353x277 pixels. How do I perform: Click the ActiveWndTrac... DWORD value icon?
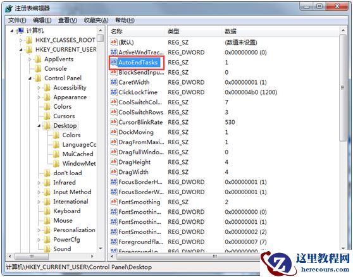tap(114, 52)
